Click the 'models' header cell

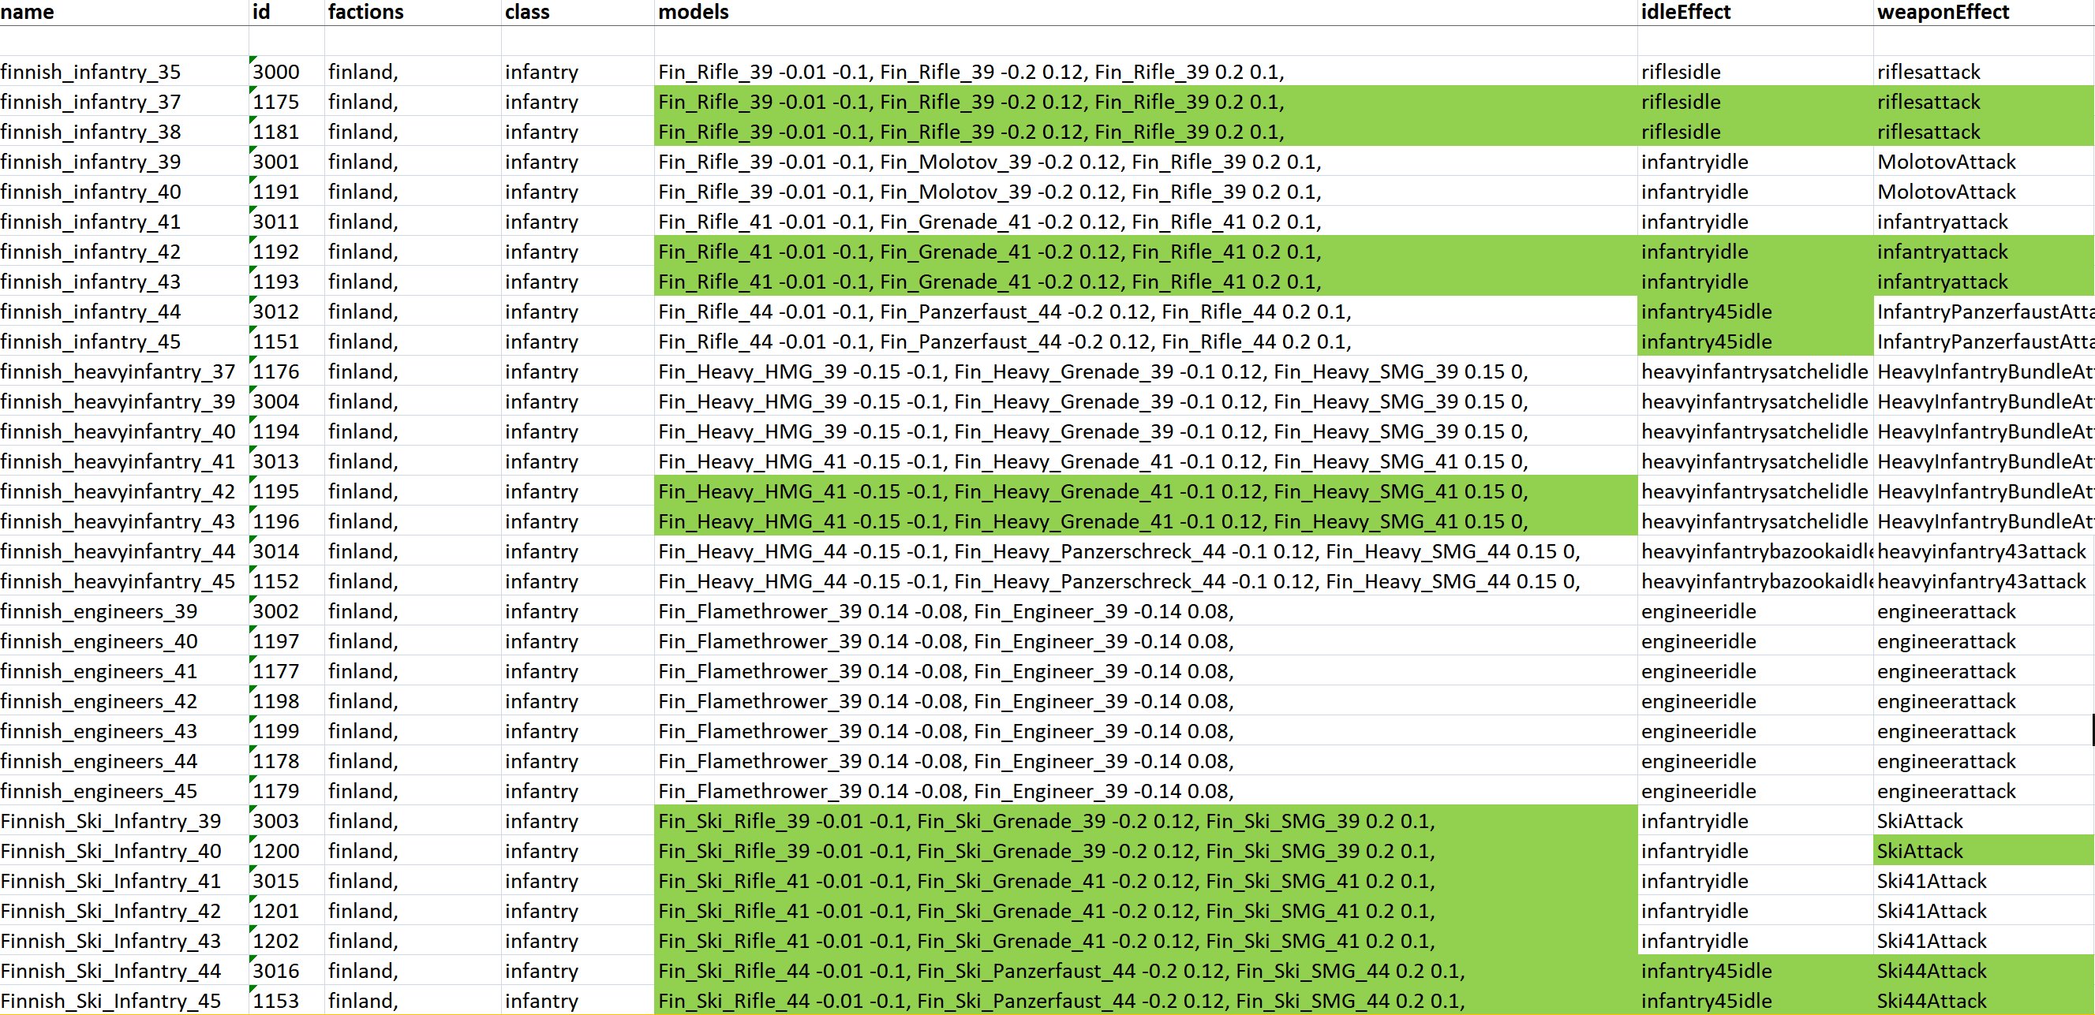click(x=693, y=12)
